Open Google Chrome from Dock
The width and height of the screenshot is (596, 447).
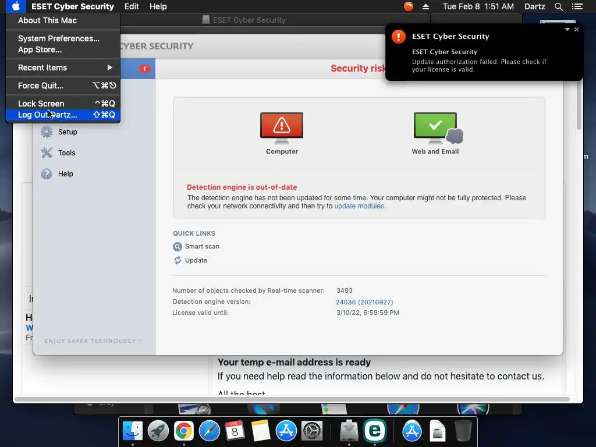183,431
